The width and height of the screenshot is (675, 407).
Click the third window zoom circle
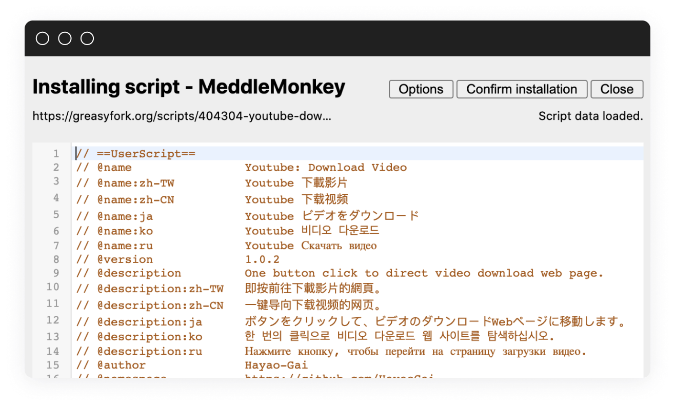88,38
